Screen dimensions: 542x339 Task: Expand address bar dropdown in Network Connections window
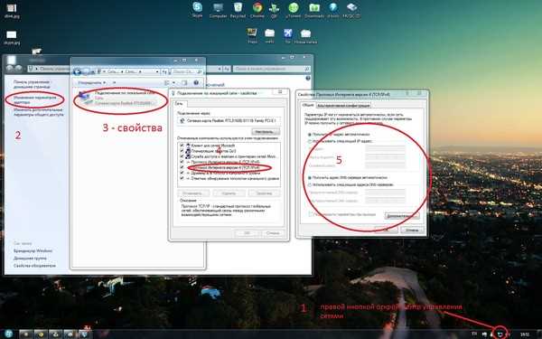(157, 71)
